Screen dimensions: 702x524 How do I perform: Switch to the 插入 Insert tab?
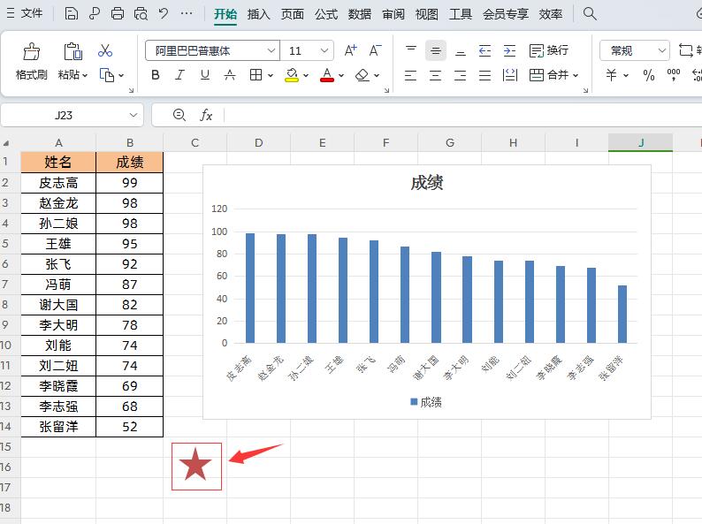tap(258, 14)
